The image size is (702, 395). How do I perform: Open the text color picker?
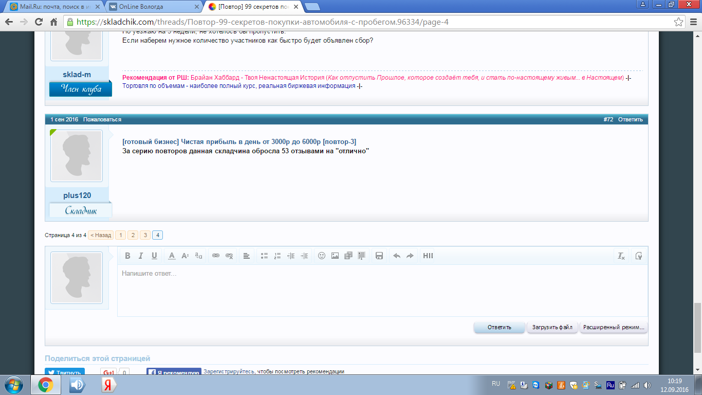(x=172, y=256)
